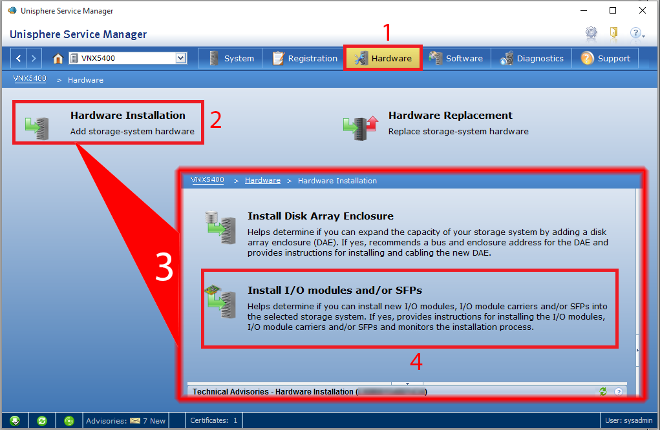The image size is (660, 430).
Task: Click the Hardware Replacement icon
Action: [x=360, y=128]
